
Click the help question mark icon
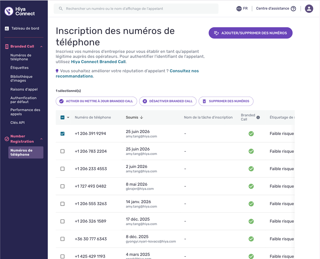tap(293, 9)
